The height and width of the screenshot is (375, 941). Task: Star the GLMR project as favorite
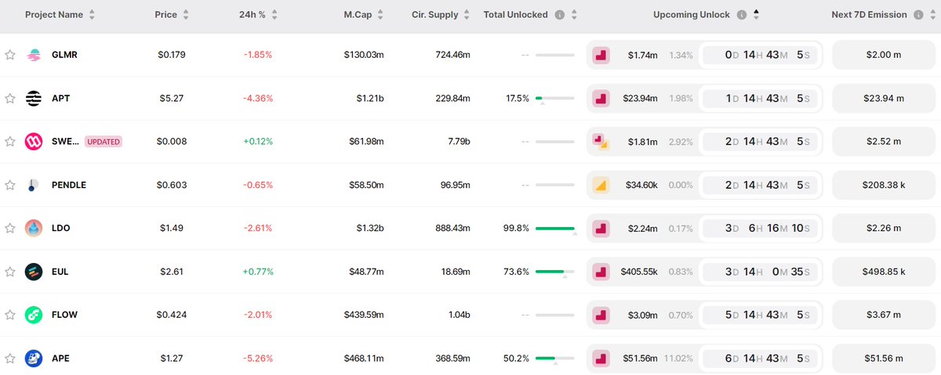(x=10, y=55)
